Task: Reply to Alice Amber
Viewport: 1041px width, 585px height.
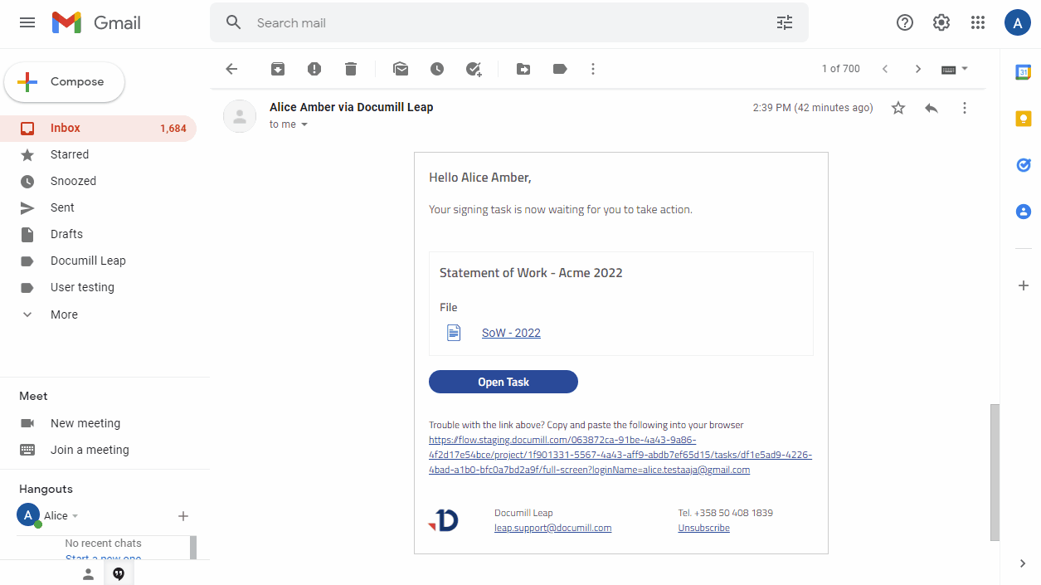Action: [x=931, y=108]
